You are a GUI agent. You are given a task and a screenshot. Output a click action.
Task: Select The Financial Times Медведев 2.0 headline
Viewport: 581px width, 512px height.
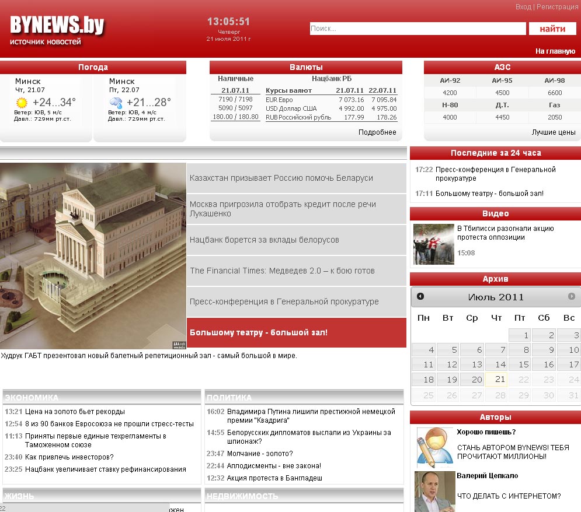(297, 271)
